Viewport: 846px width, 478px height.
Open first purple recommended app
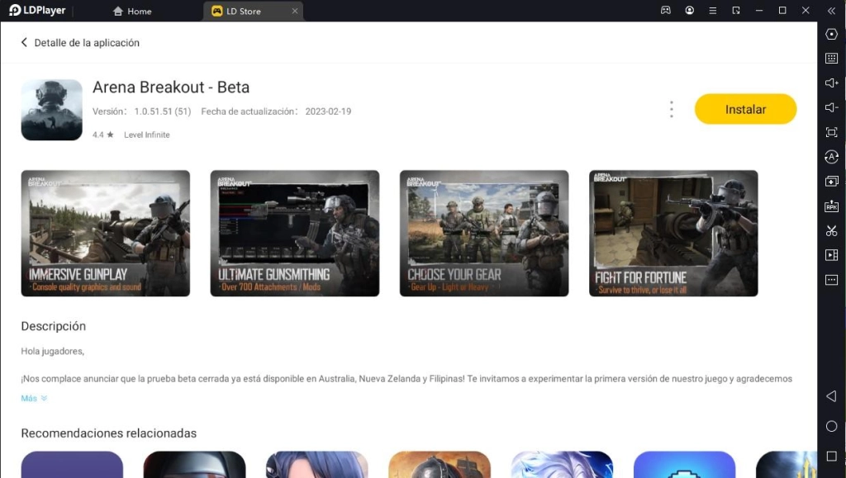pyautogui.click(x=72, y=465)
